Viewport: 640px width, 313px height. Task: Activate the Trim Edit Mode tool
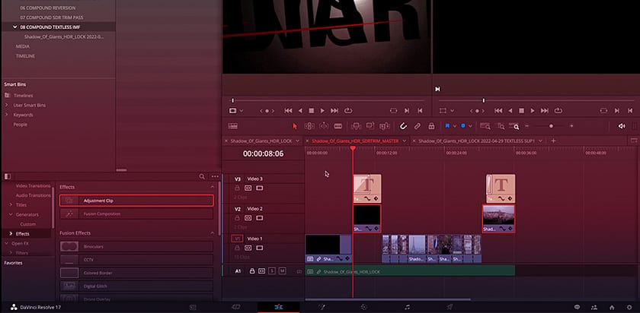pyautogui.click(x=309, y=126)
